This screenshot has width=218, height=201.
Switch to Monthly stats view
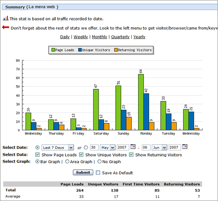coord(99,37)
